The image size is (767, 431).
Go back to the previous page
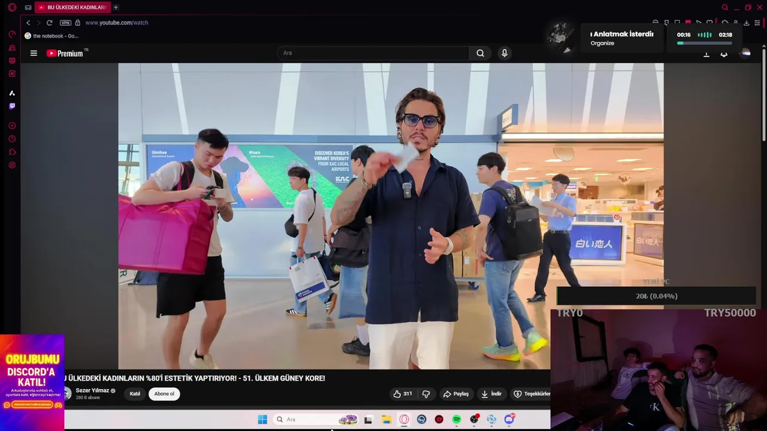(x=28, y=23)
